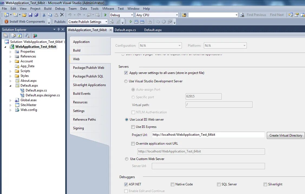Uncheck Apply server settings to all users
This screenshot has height=194, width=305.
[x=126, y=73]
